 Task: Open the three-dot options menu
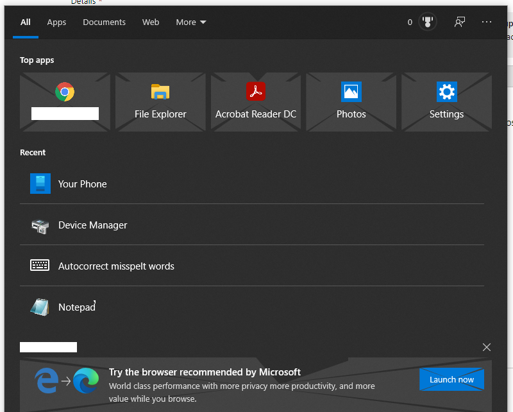[x=487, y=22]
